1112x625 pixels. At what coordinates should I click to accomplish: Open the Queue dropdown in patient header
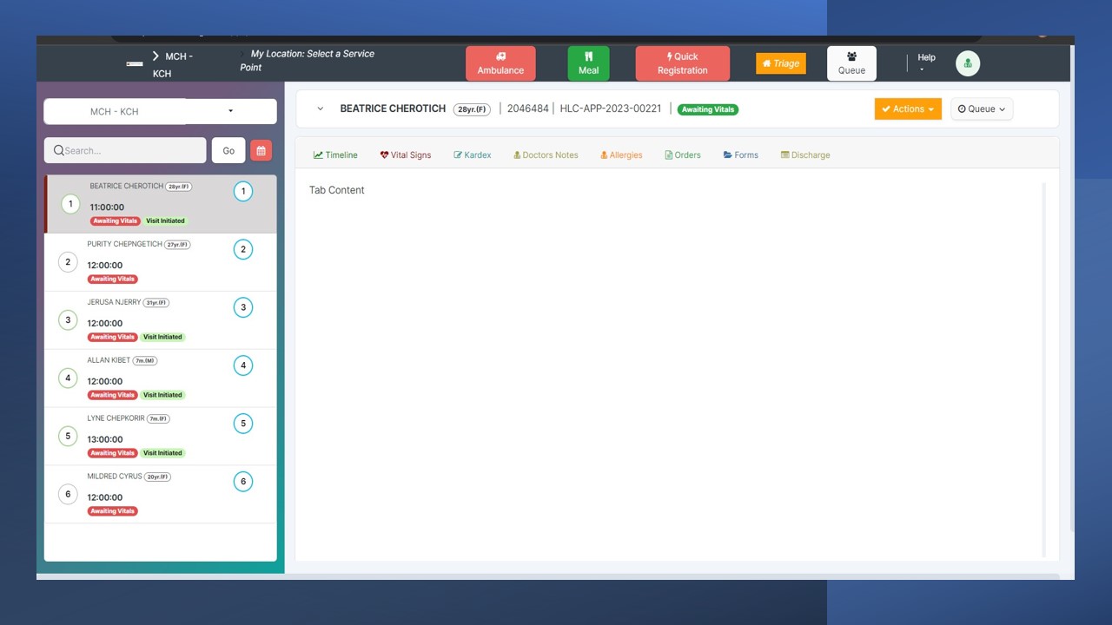click(982, 109)
